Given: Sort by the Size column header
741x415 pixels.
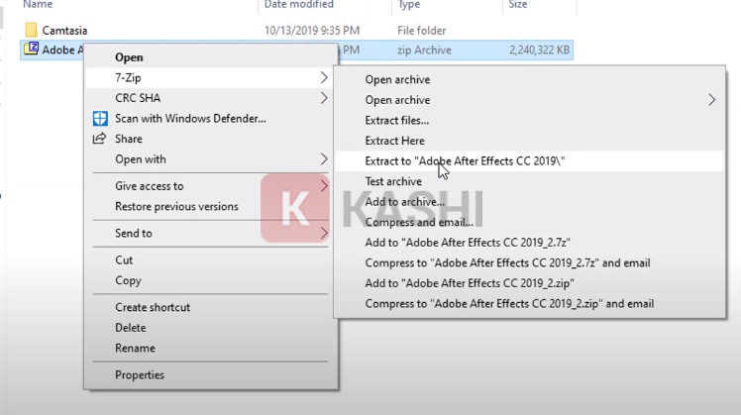Looking at the screenshot, I should coord(518,4).
